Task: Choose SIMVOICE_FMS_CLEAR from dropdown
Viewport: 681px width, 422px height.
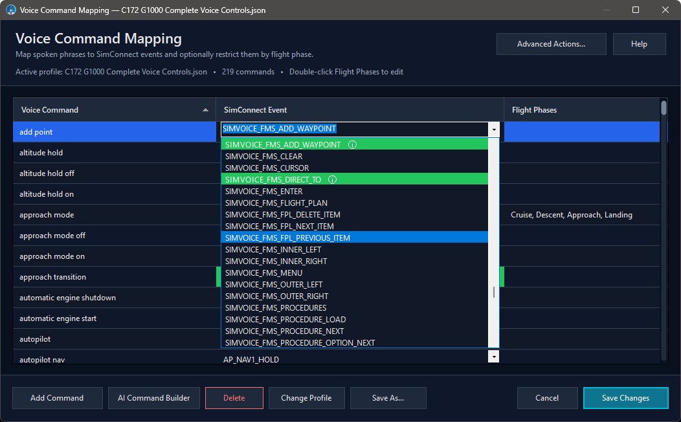Action: [x=354, y=156]
